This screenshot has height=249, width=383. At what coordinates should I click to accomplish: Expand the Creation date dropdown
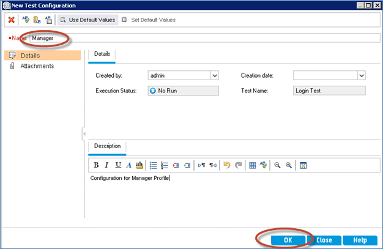[361, 75]
